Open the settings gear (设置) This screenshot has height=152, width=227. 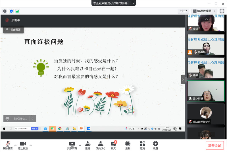click(x=155, y=144)
